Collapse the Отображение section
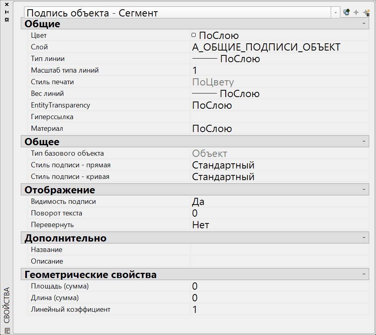The image size is (376, 335). coord(363,189)
